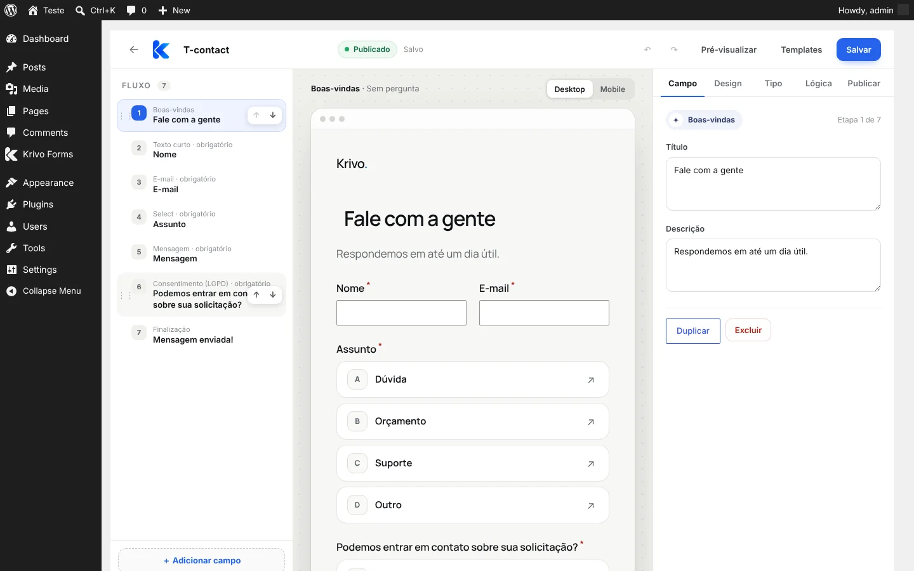914x571 pixels.
Task: Click the Nome input in preview
Action: [x=401, y=313]
